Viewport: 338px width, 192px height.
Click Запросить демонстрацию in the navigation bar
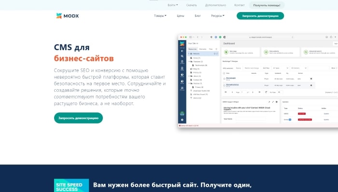click(x=260, y=16)
